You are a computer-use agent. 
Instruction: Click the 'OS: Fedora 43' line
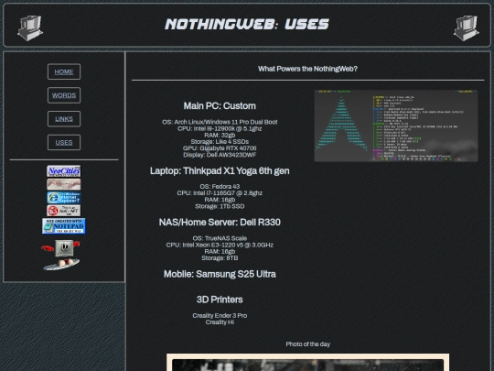tap(220, 187)
